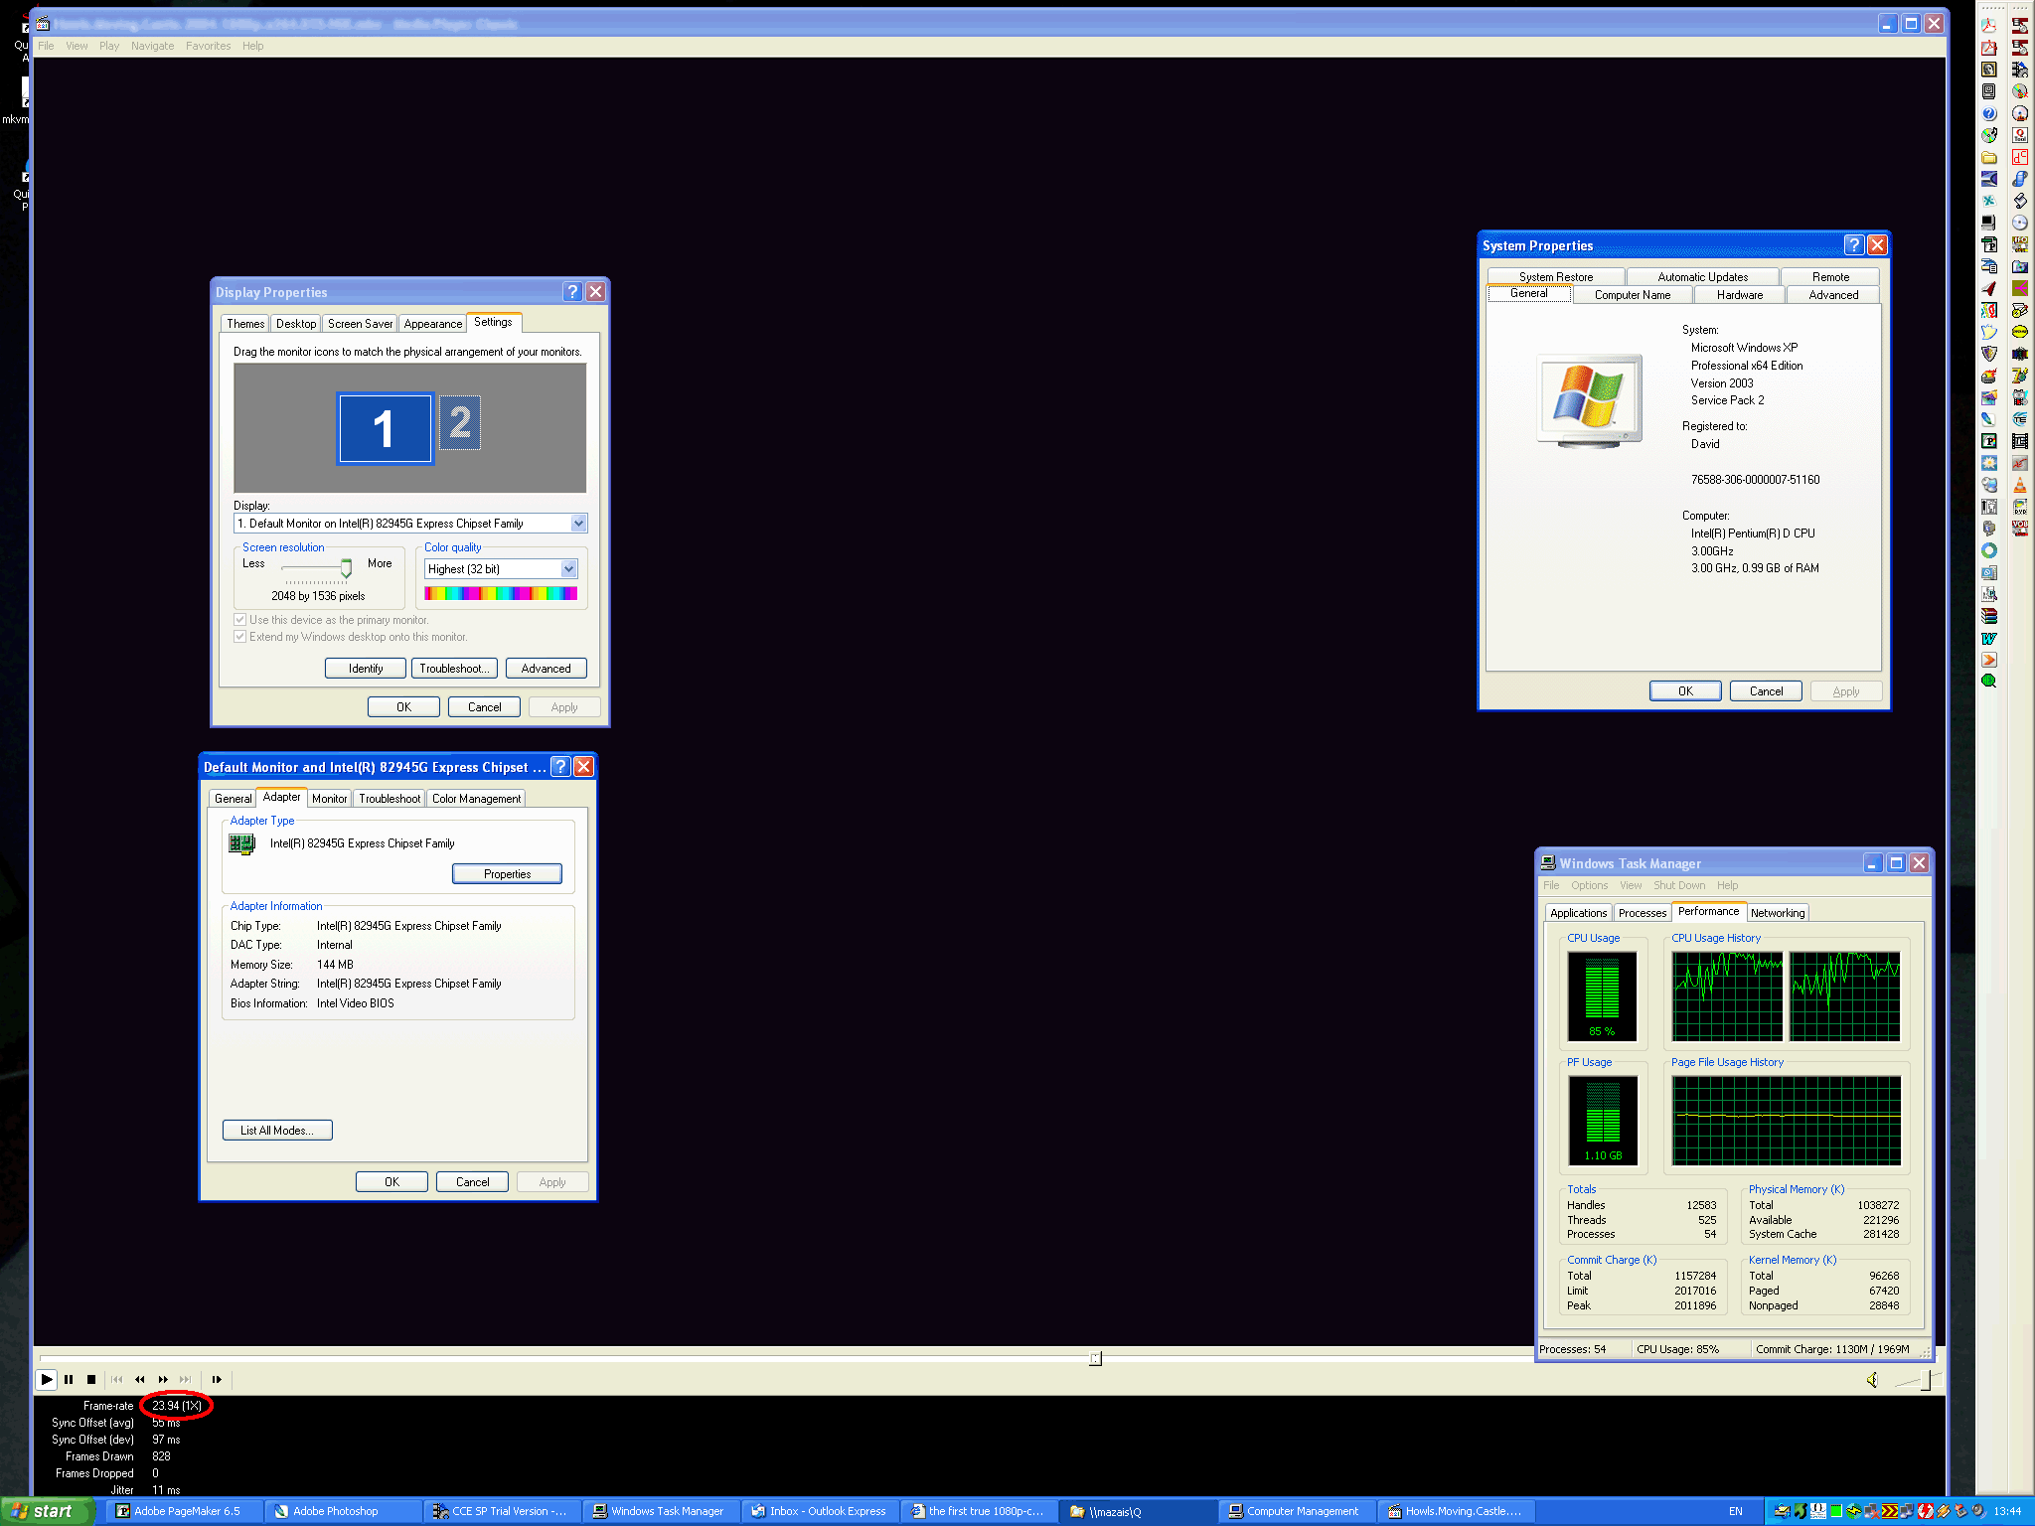The height and width of the screenshot is (1526, 2035).
Task: Select monitor 2 in the arrangement preview
Action: point(460,422)
